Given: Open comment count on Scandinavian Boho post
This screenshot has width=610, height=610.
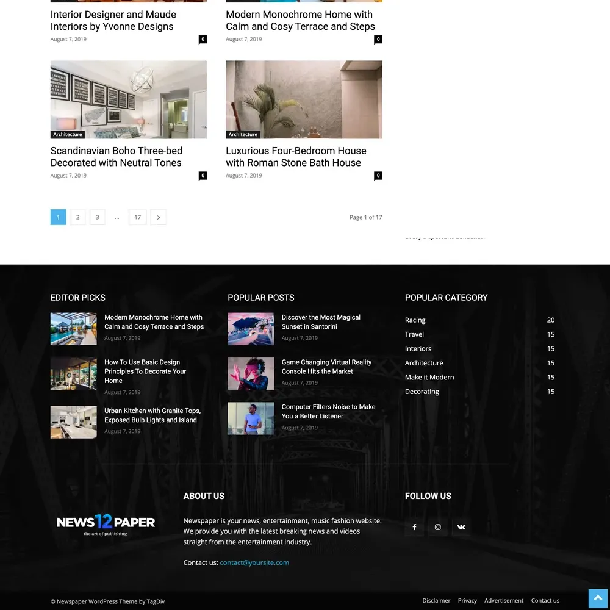Looking at the screenshot, I should click(203, 176).
